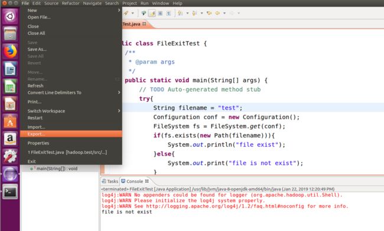Viewport: 384px width, 231px height.
Task: Click the Show Whitespace Characters toolbar icon
Action: tap(168, 13)
